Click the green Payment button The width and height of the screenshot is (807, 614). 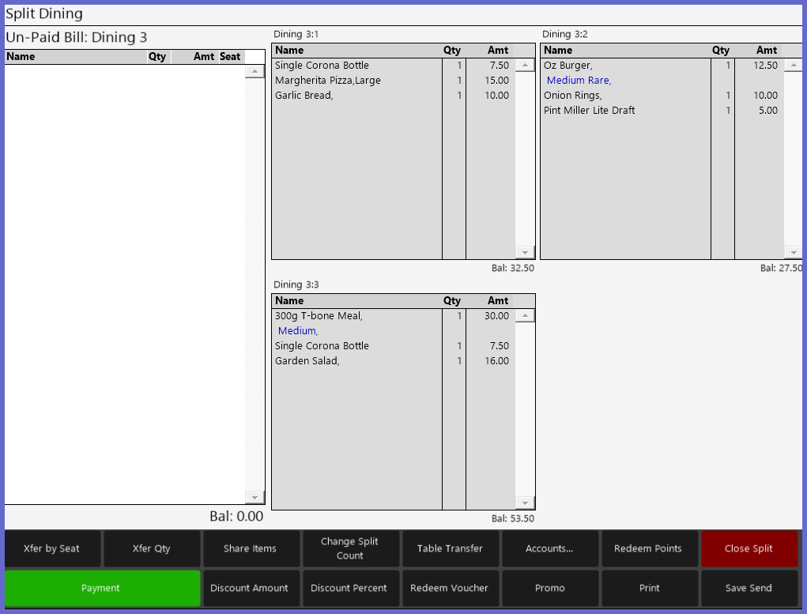[102, 588]
